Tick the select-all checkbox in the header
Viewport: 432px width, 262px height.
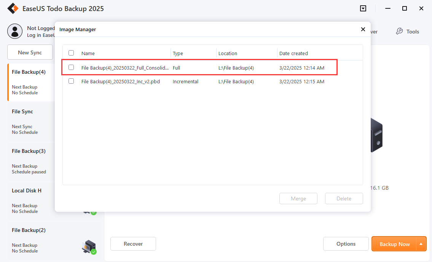pos(71,53)
